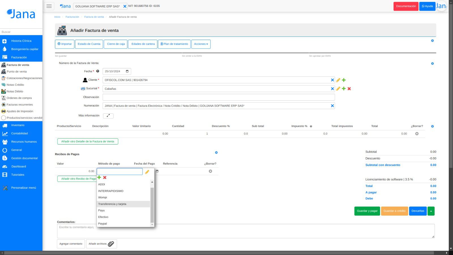Open Cotizaciones/Negociaciones submenu item

(x=24, y=78)
